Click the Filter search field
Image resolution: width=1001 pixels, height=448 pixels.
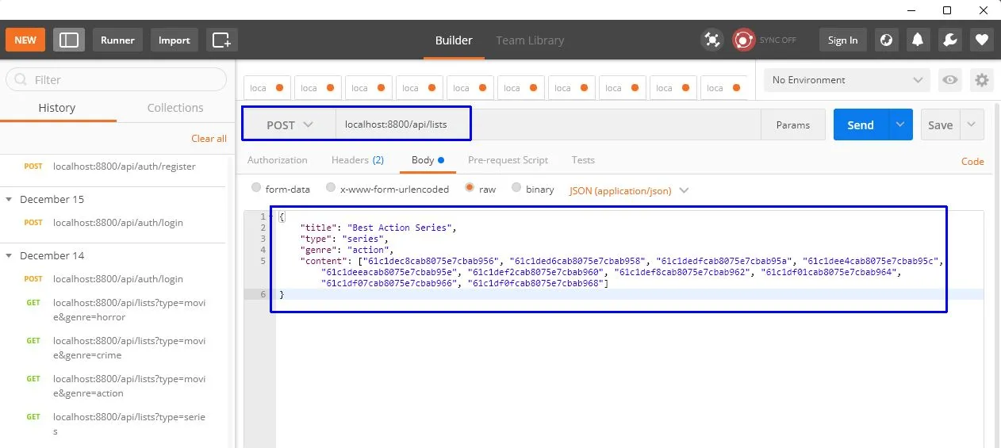(x=117, y=79)
